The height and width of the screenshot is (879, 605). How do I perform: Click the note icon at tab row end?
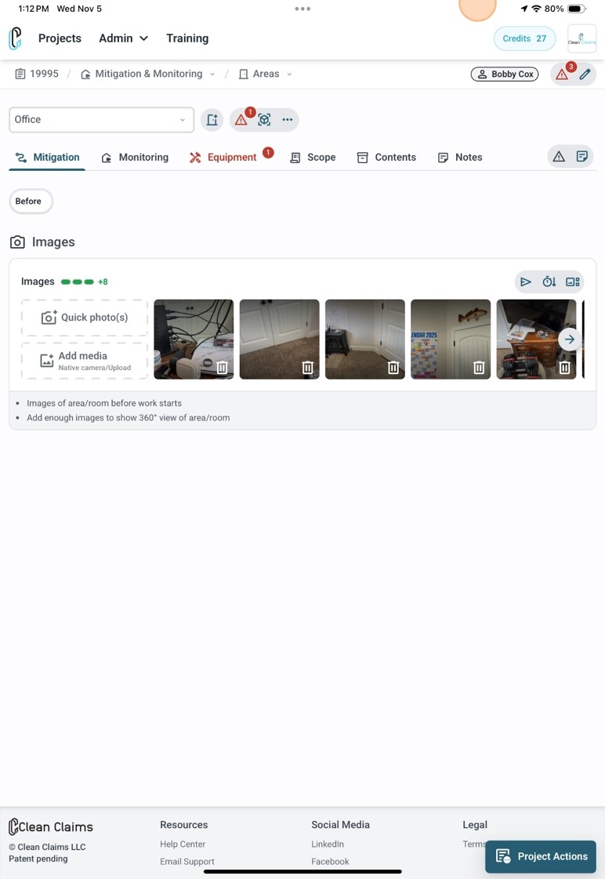[582, 156]
